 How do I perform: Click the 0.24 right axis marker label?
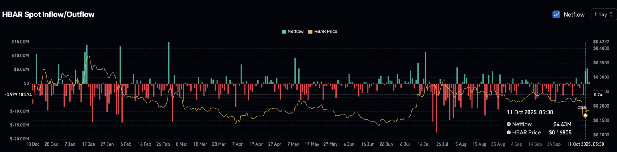pyautogui.click(x=598, y=95)
